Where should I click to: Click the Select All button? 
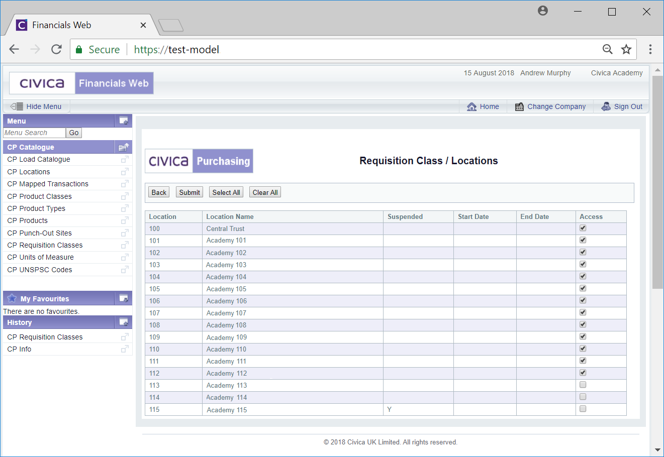(226, 192)
